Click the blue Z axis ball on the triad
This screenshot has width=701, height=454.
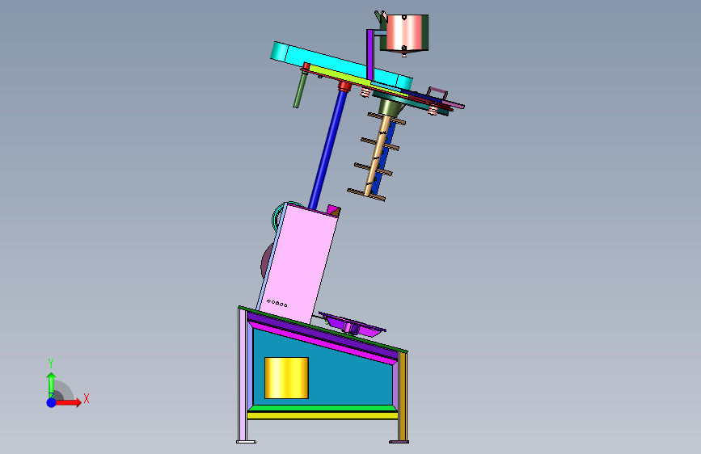coord(52,402)
